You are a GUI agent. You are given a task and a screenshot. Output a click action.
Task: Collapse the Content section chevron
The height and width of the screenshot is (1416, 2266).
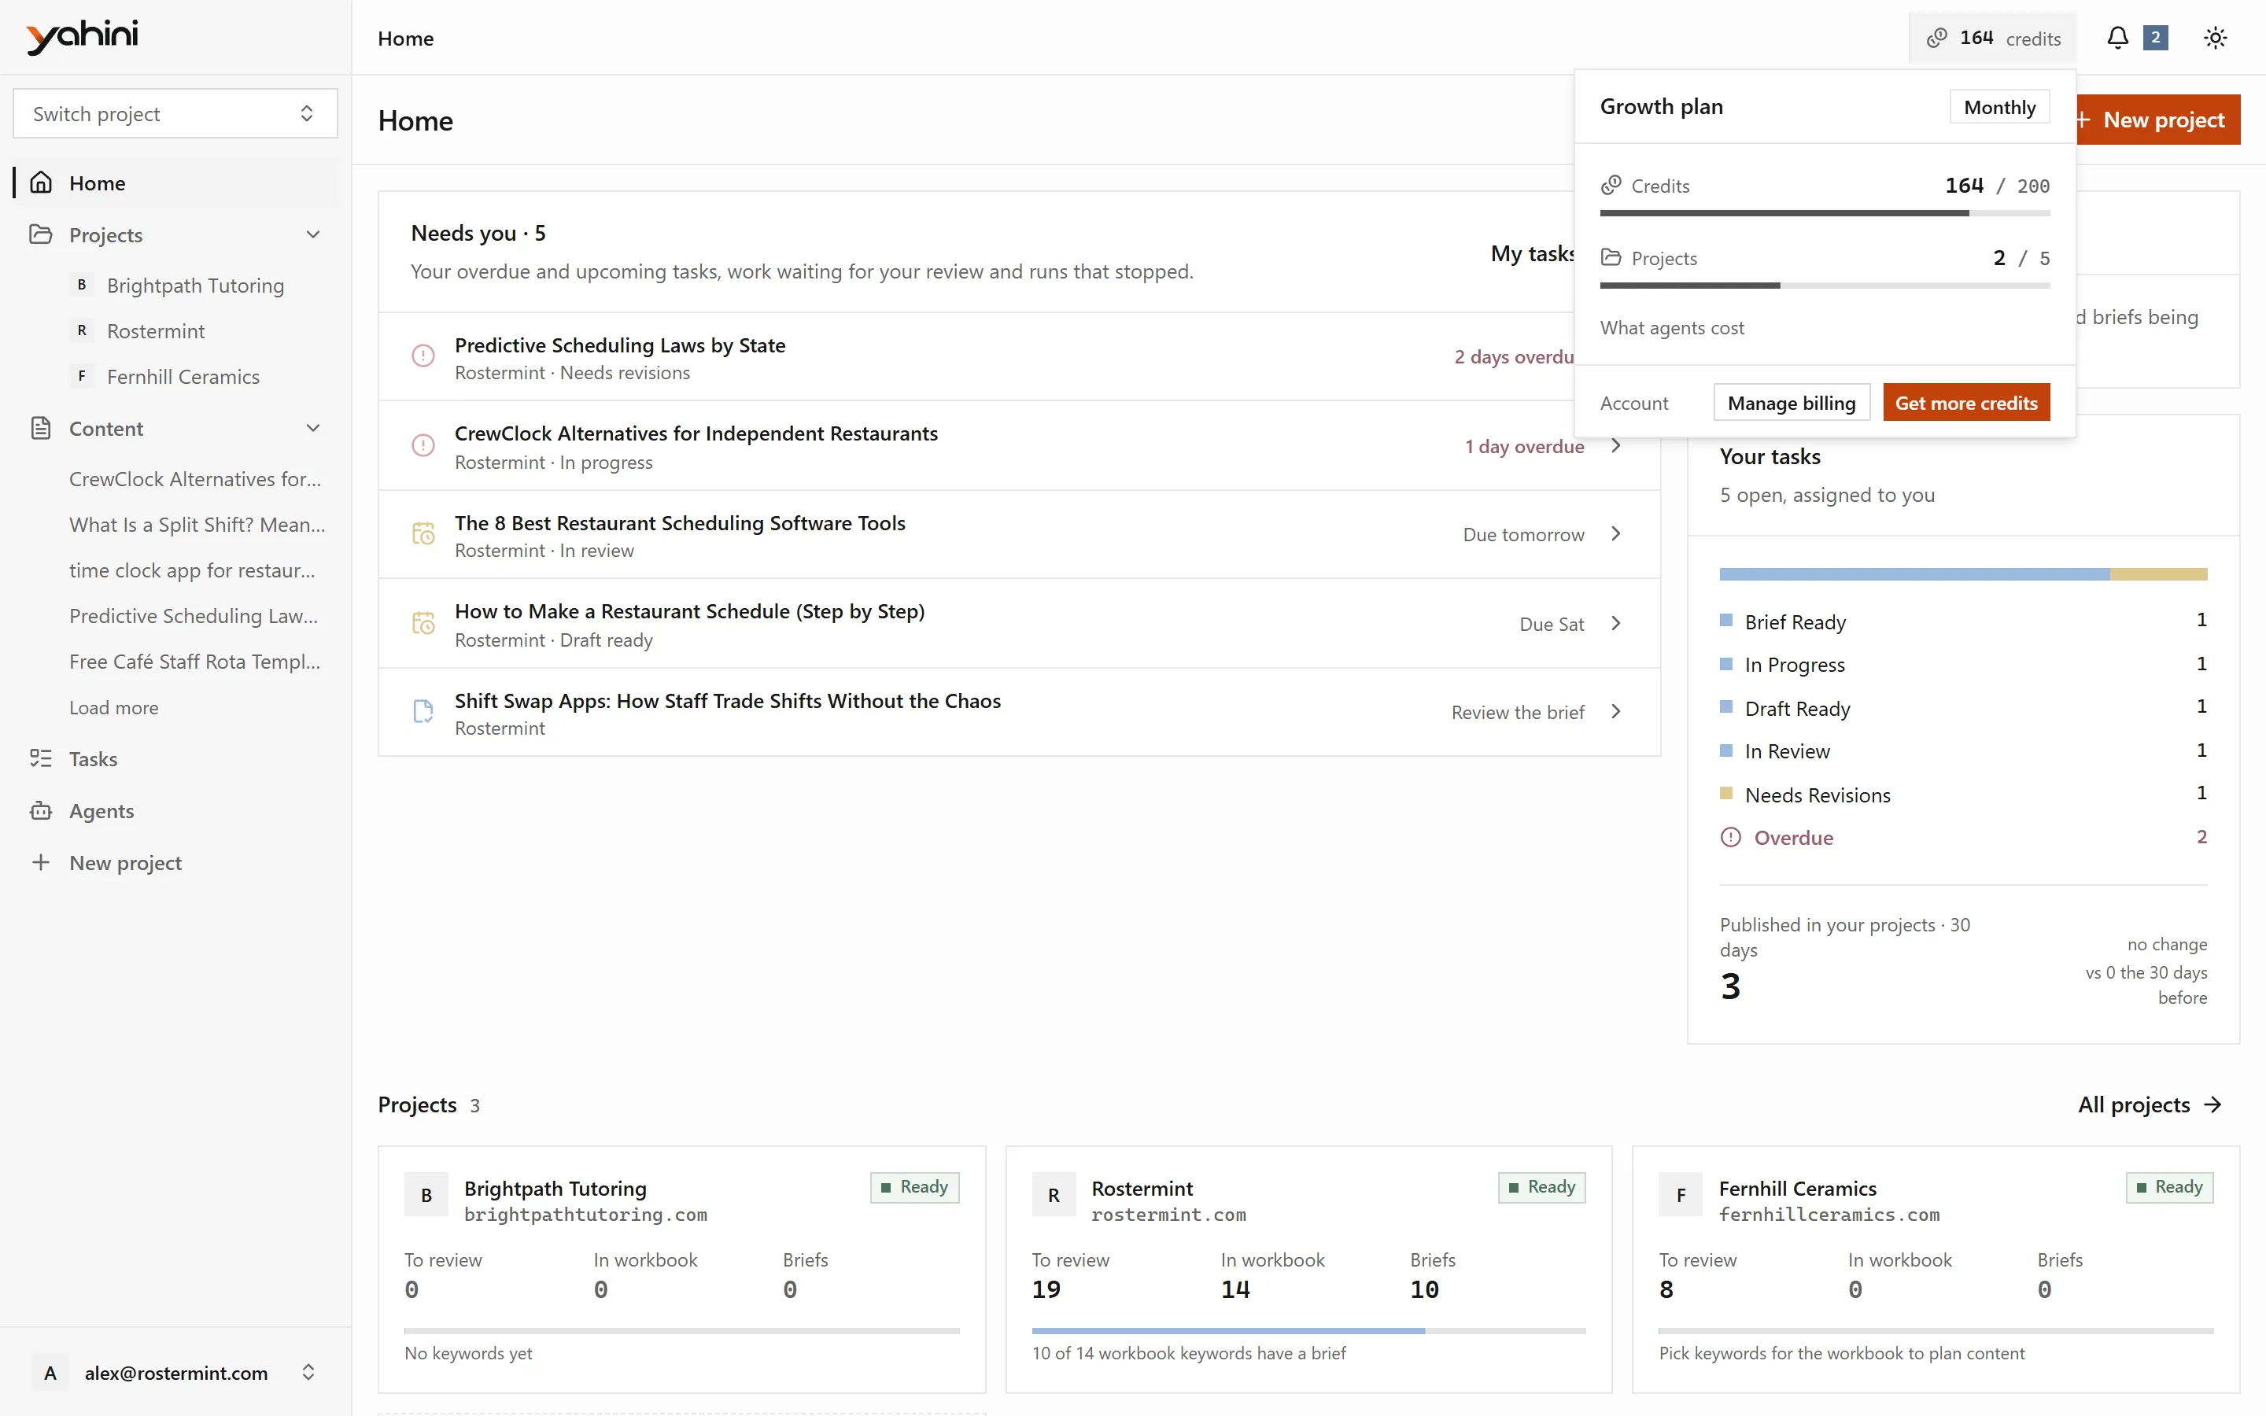312,428
